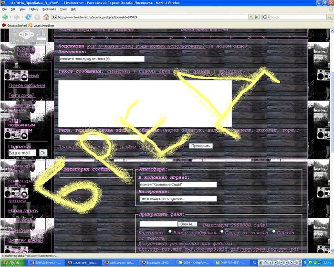Click the search magnifier icon
This screenshot has height=267, width=334.
coord(329,17)
